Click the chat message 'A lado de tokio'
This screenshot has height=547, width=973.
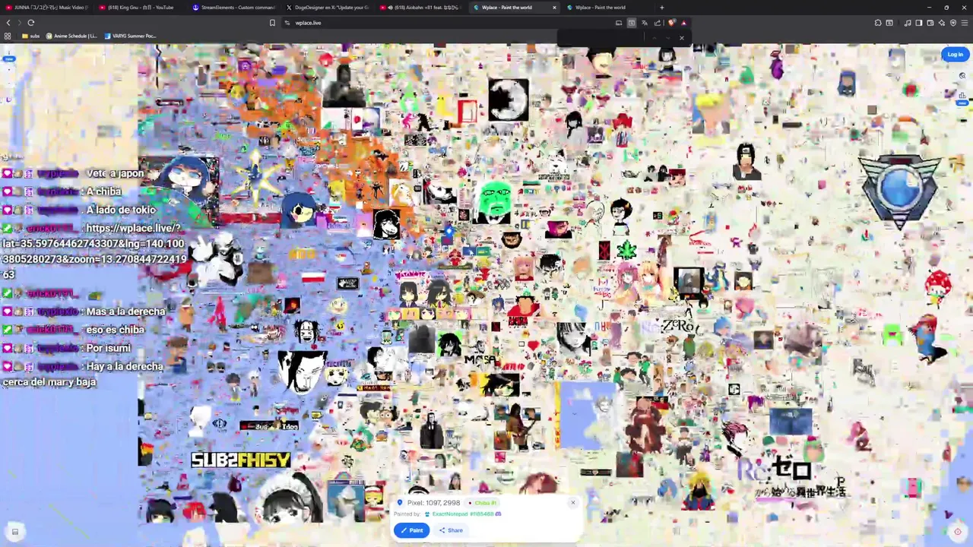121,210
